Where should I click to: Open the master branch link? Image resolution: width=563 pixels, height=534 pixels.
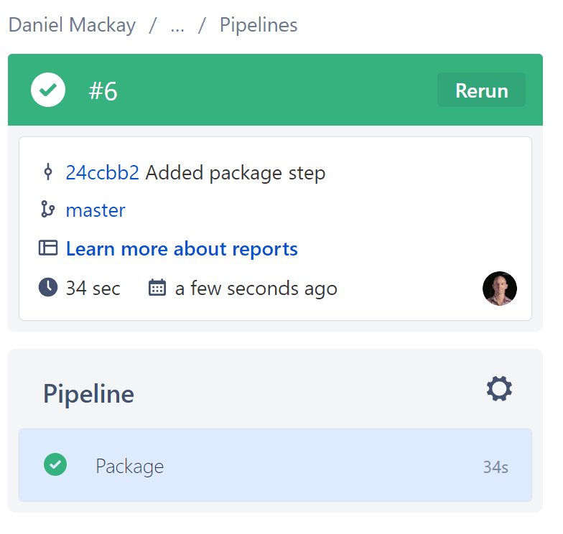[96, 210]
